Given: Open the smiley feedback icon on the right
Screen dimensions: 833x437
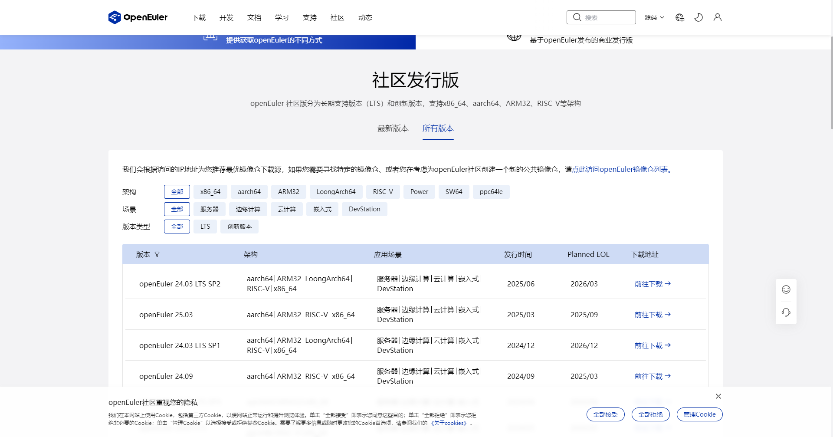Looking at the screenshot, I should pyautogui.click(x=786, y=289).
